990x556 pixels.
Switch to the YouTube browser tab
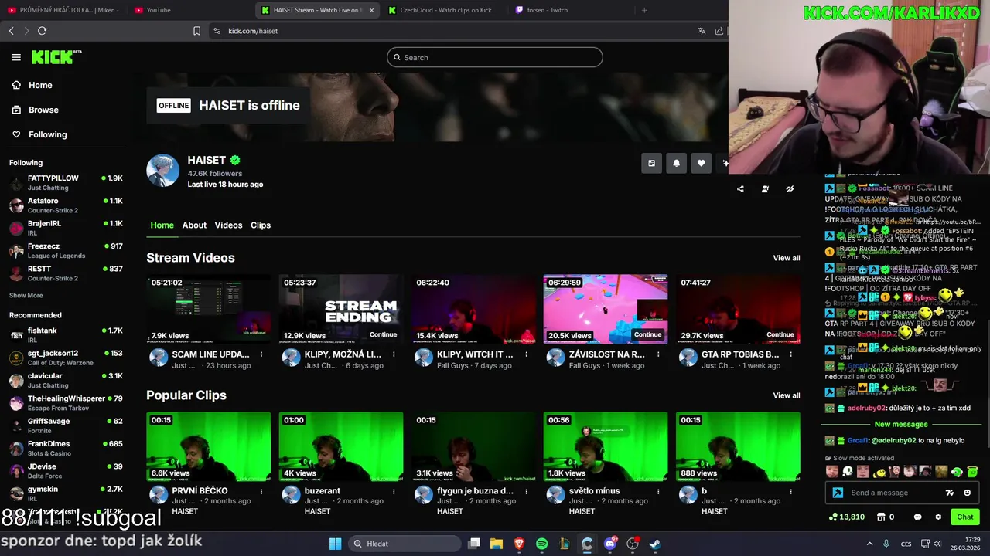click(159, 10)
